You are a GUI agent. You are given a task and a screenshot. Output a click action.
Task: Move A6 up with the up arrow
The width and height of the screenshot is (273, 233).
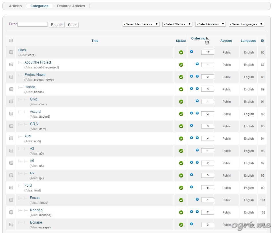pyautogui.click(x=192, y=162)
